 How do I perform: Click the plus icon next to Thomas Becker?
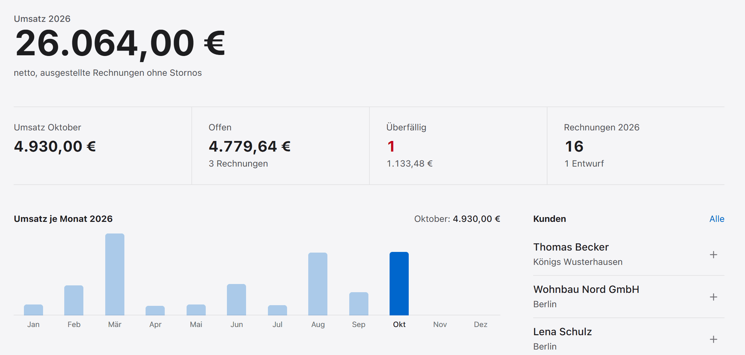713,255
